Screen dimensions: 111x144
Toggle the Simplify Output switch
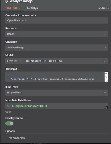click(x=9, y=123)
